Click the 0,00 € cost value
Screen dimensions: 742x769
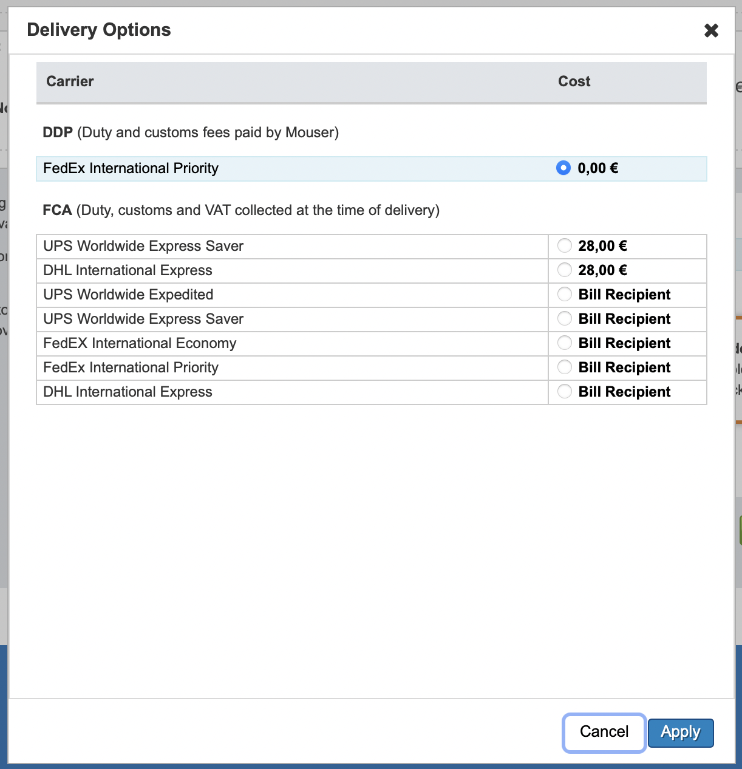(x=598, y=168)
